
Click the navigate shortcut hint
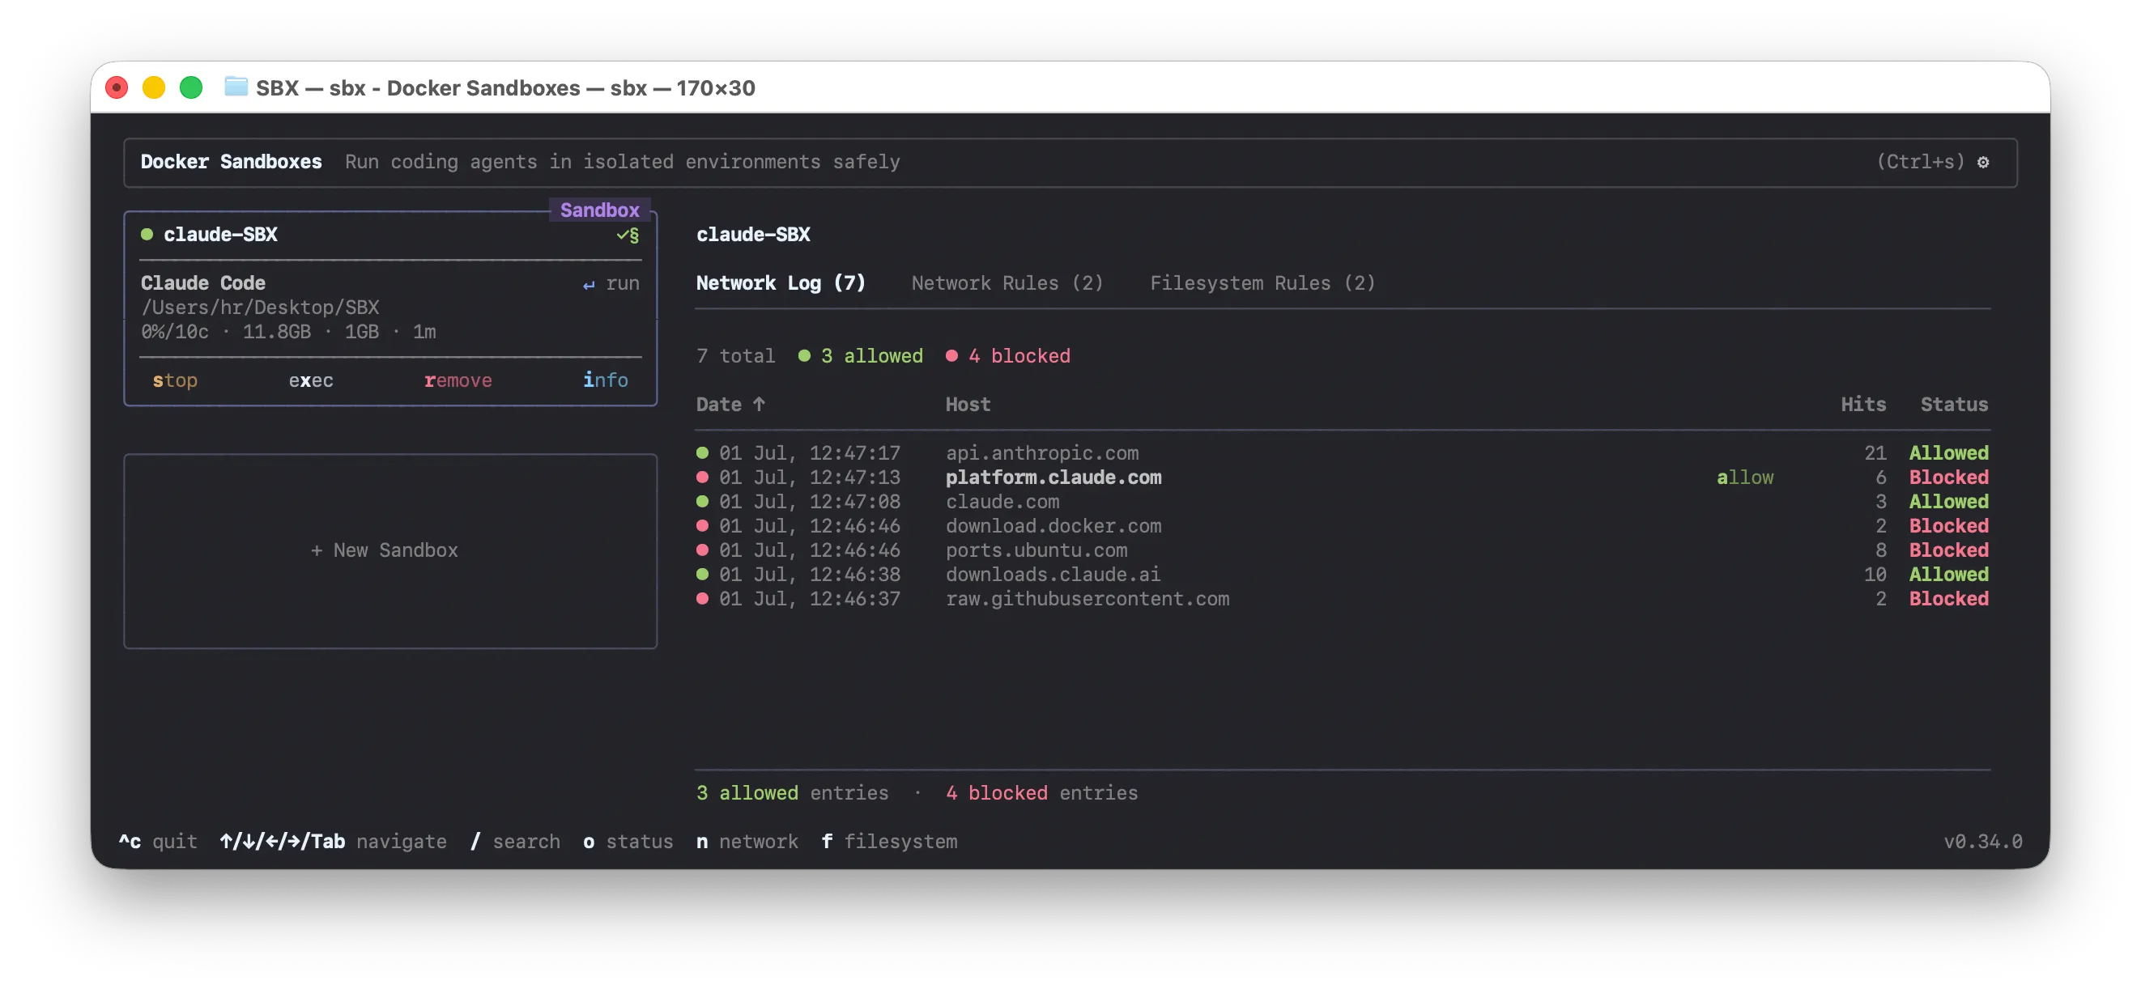334,842
